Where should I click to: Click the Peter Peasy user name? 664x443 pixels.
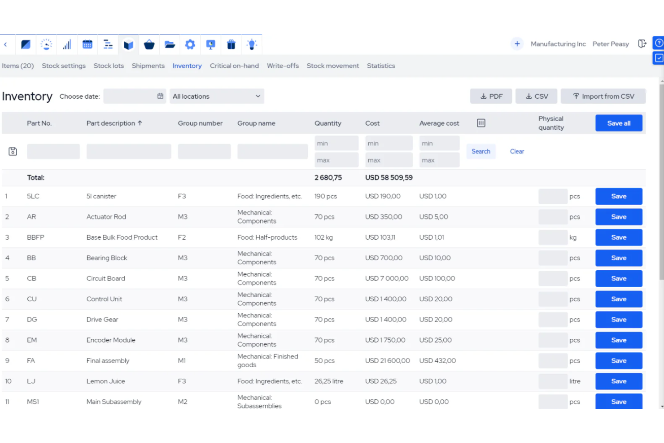(611, 44)
